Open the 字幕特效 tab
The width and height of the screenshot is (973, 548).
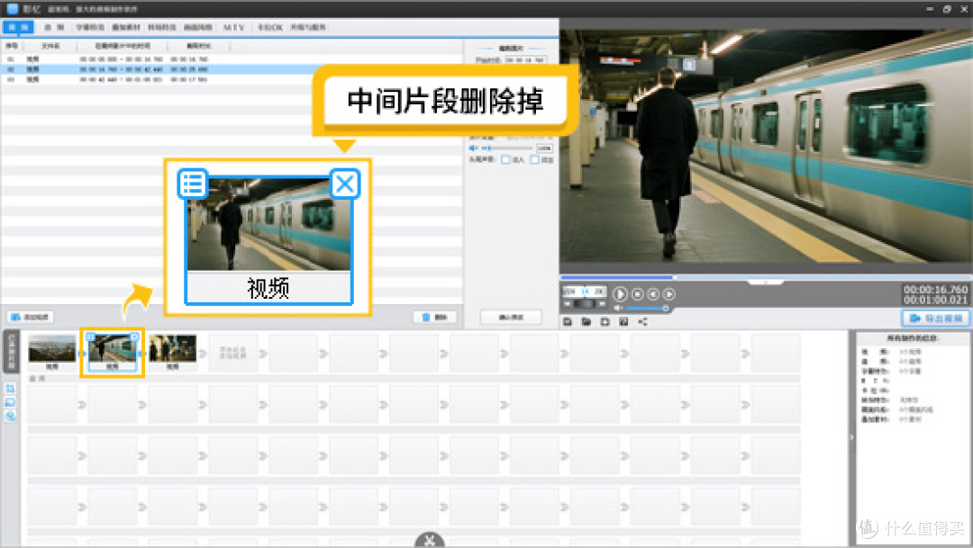coord(90,27)
